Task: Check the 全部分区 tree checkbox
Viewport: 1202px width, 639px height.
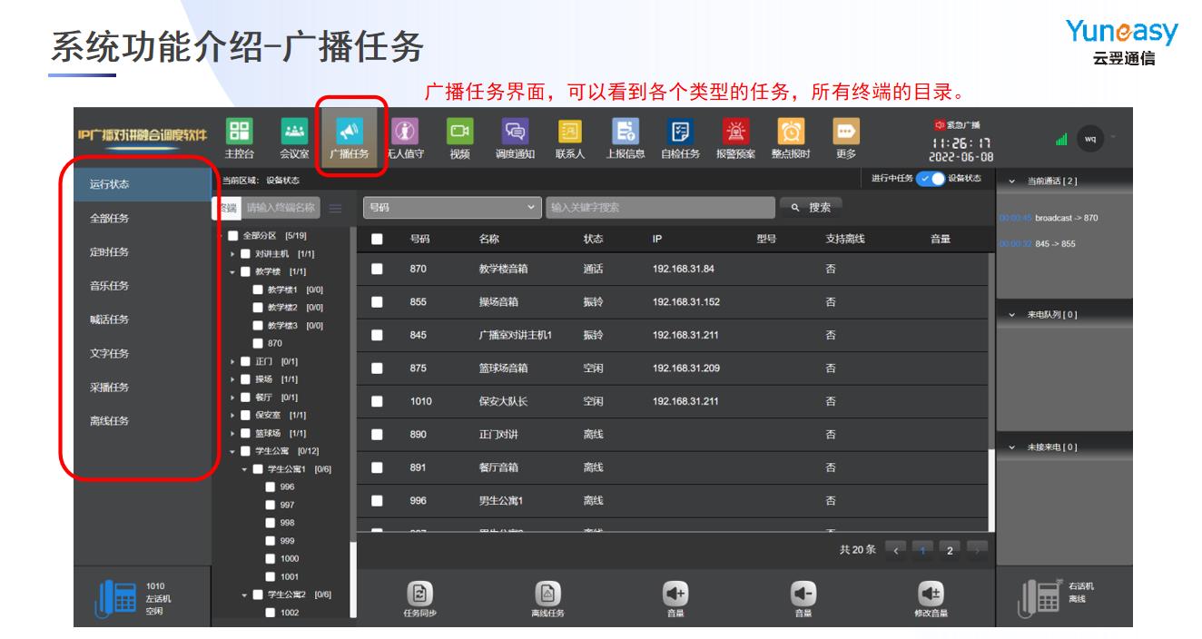Action: 232,236
